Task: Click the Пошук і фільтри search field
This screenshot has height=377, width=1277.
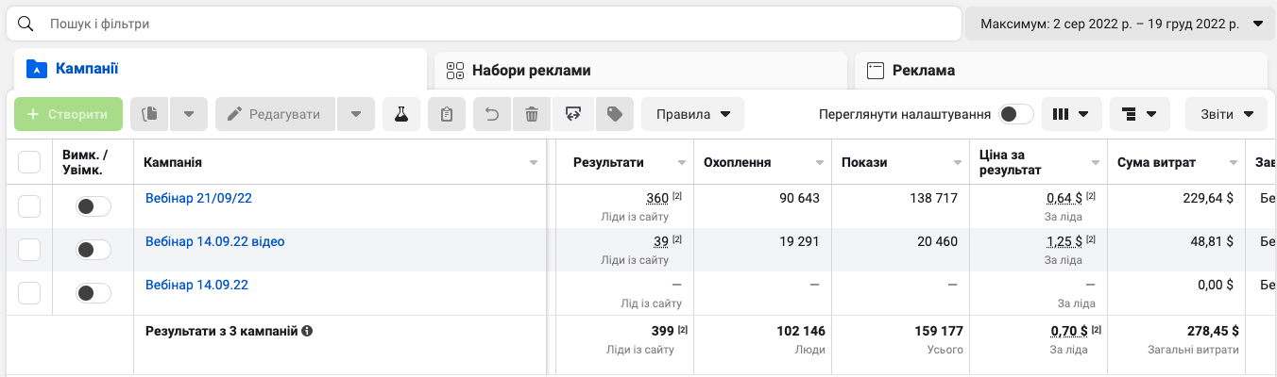Action: click(484, 24)
